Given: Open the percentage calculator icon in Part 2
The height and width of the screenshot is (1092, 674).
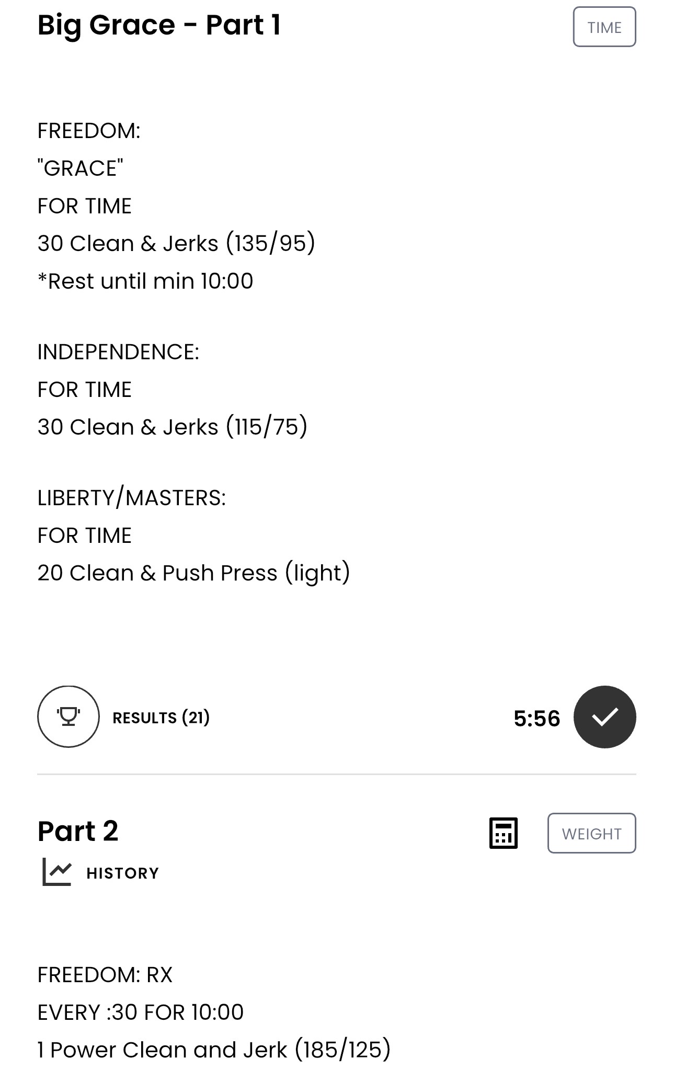Looking at the screenshot, I should 503,833.
